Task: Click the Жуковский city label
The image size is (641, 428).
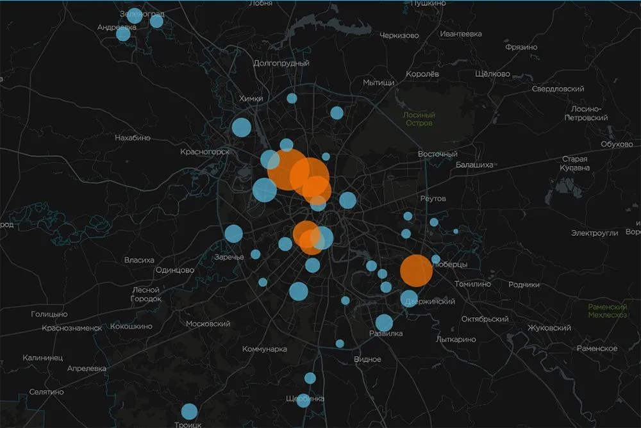Action: coord(549,328)
